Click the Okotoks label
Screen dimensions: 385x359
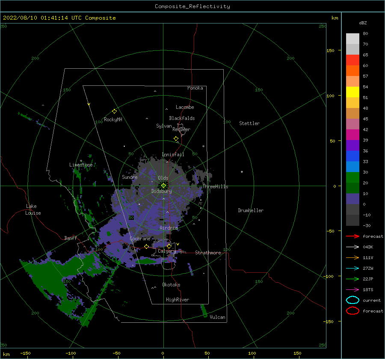point(171,284)
